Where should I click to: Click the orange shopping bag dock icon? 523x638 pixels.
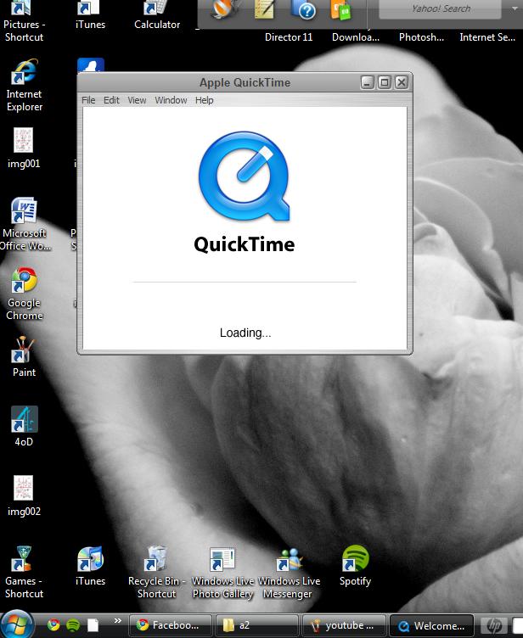tap(340, 10)
